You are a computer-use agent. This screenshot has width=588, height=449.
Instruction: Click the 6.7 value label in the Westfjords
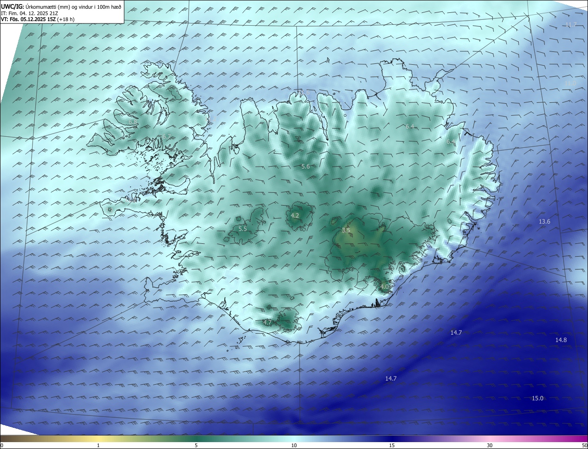(x=166, y=136)
